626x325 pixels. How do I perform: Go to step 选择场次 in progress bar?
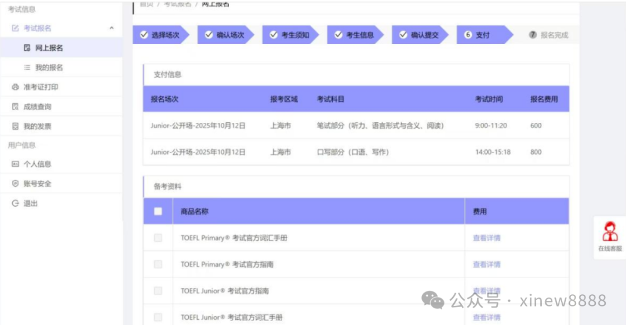pyautogui.click(x=160, y=35)
